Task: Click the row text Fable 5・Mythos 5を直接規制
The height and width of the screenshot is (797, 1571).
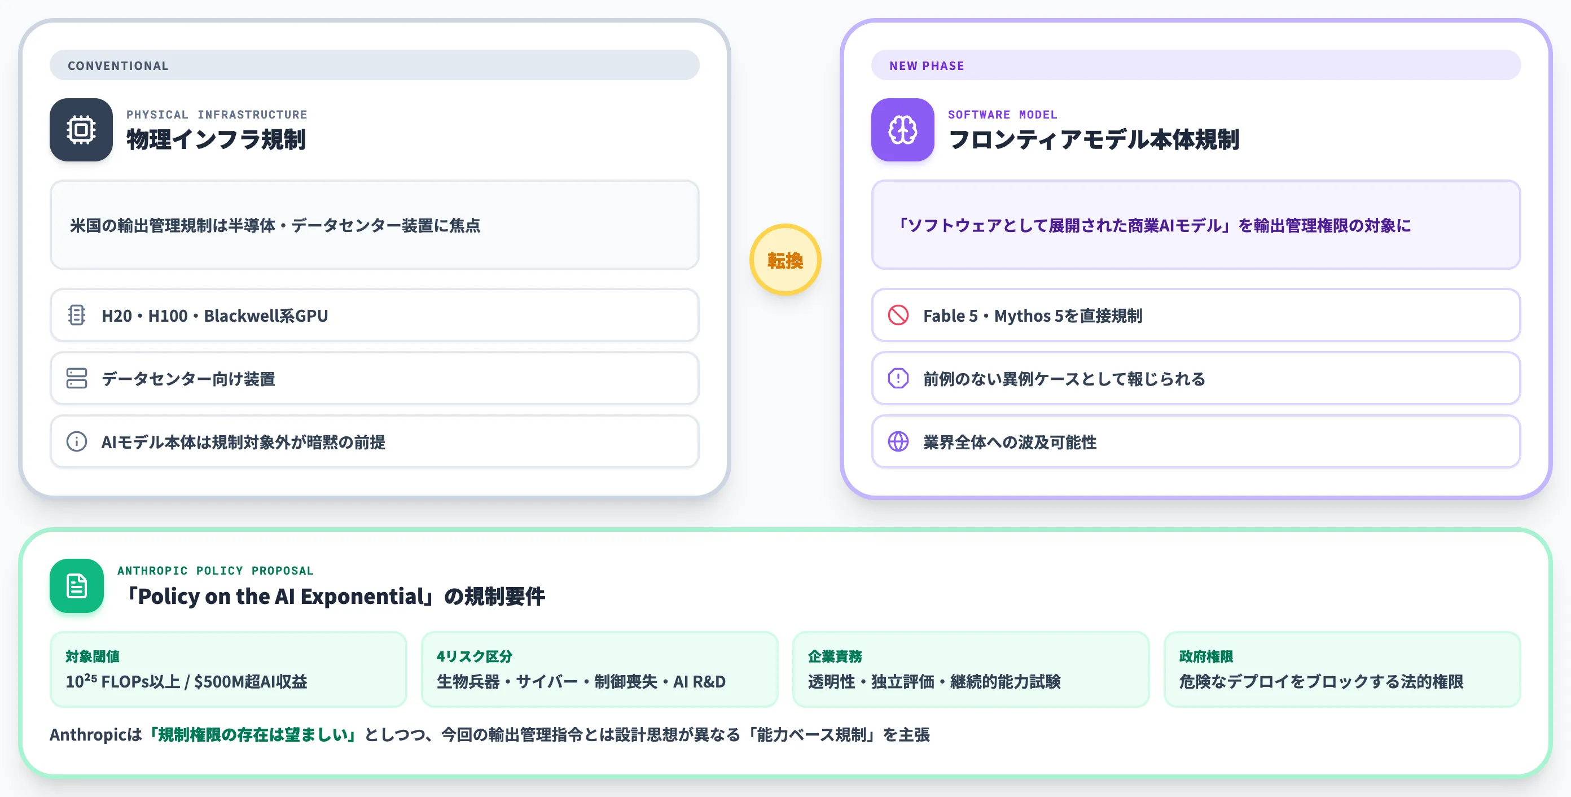Action: 1033,316
